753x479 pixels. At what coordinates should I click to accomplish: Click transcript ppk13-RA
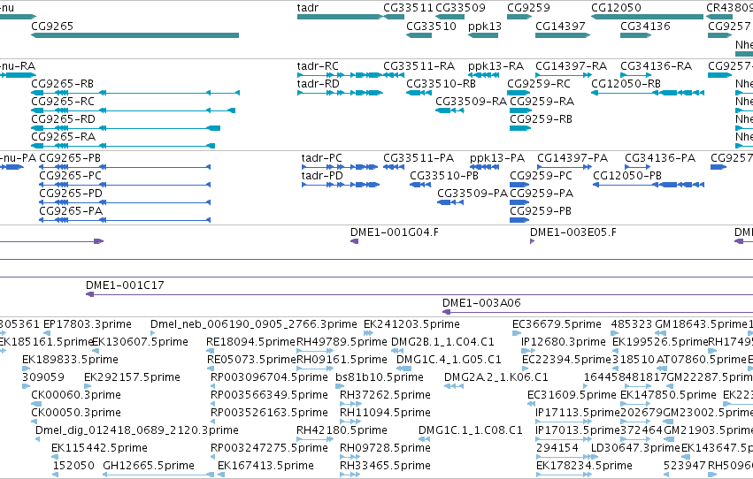click(483, 75)
